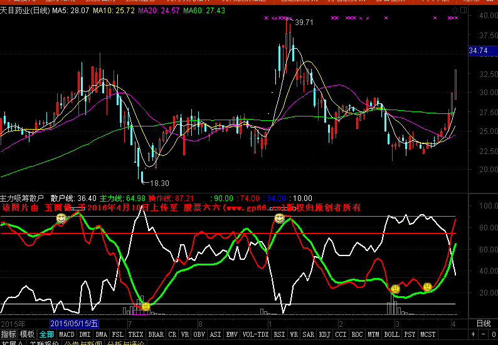Viewport: 498px width, 345px height.
Task: Click the rightmost of the two smiley markers near March
Action: point(427,287)
